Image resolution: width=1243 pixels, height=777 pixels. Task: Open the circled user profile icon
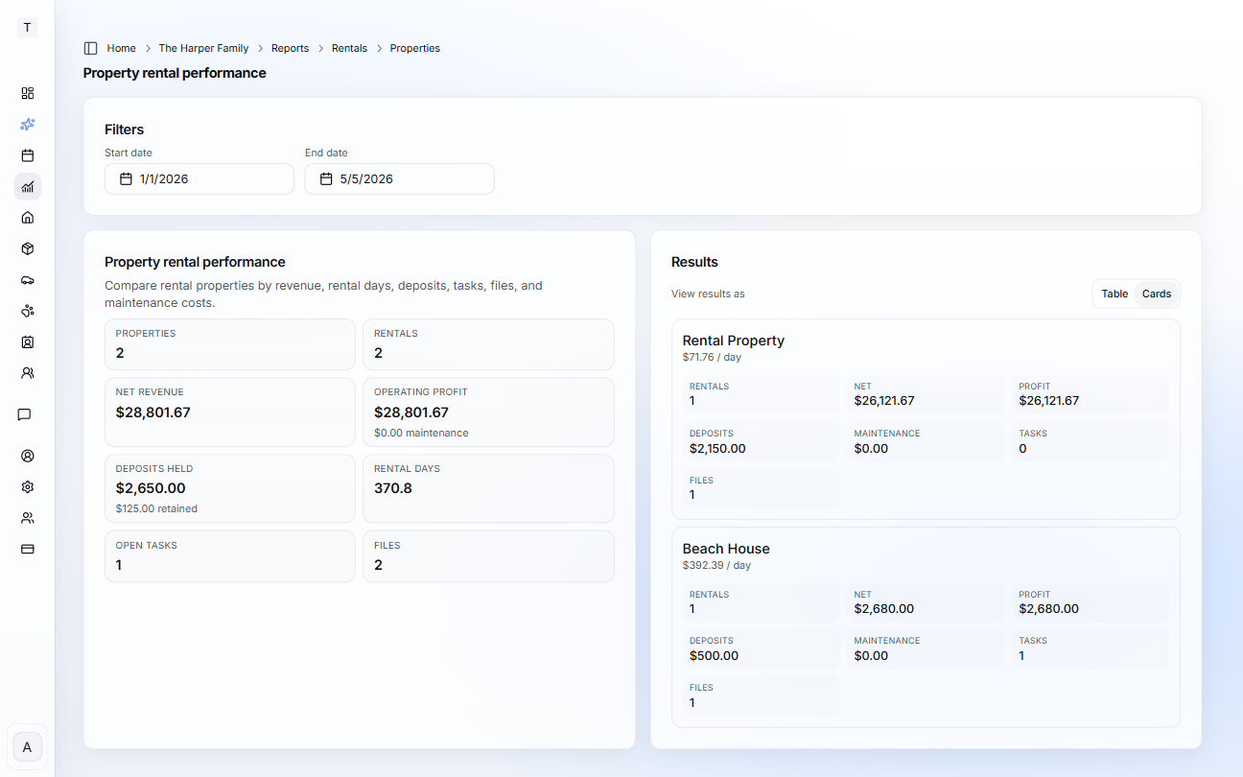tap(28, 456)
